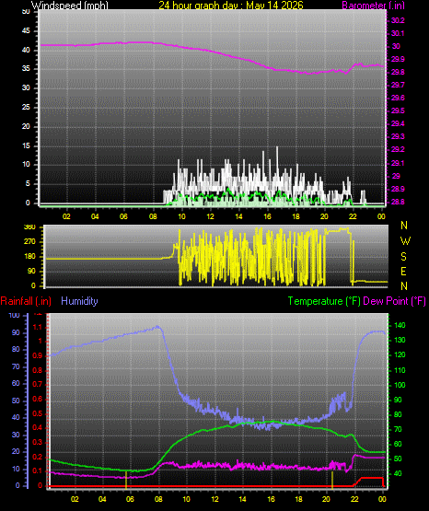This screenshot has width=429, height=511.
Task: Click the yellow 'E' compass label
Action: pos(403,271)
